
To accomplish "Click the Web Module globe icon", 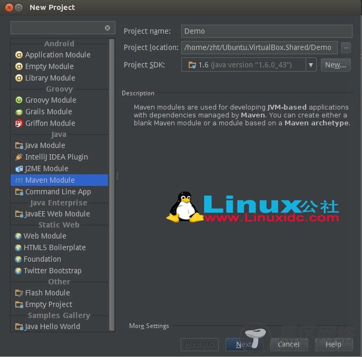I will 18,236.
